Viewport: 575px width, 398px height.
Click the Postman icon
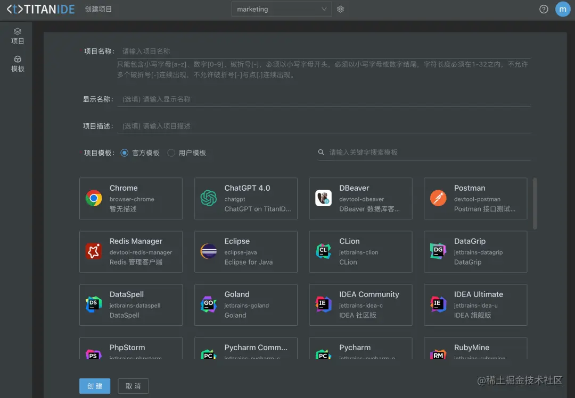(x=438, y=198)
